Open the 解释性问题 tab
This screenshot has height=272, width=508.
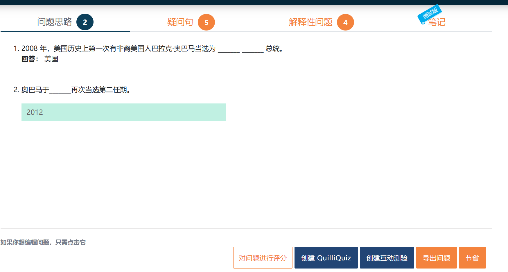310,22
